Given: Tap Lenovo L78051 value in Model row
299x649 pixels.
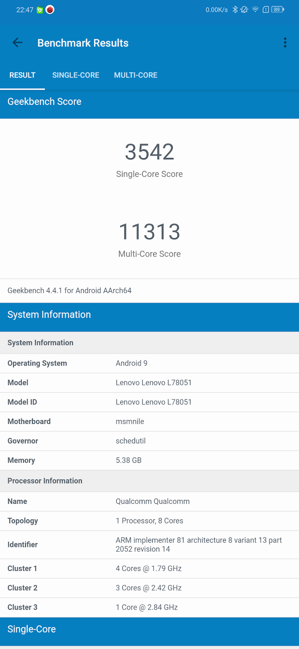Looking at the screenshot, I should tap(154, 383).
